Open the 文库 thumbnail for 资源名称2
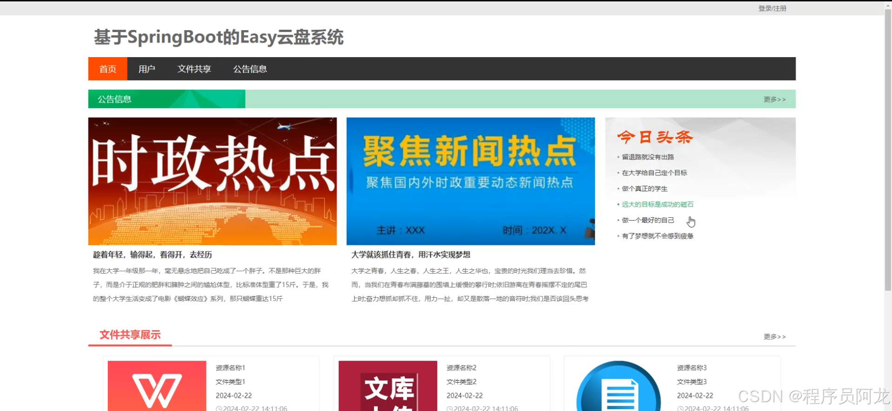 (x=388, y=386)
